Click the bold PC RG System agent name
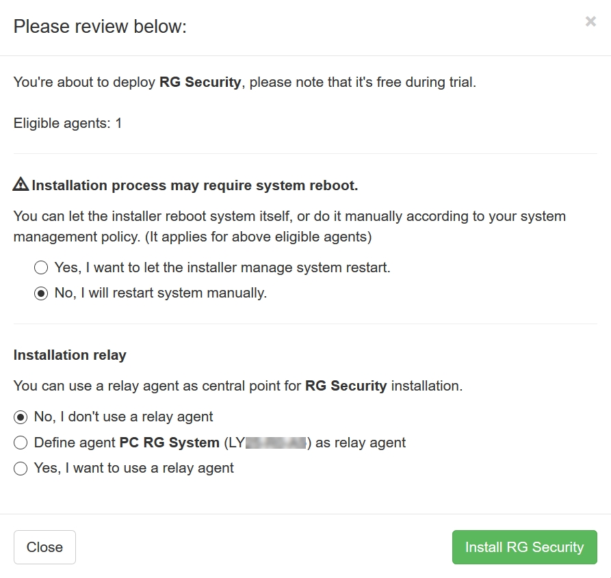The width and height of the screenshot is (611, 578). [170, 443]
